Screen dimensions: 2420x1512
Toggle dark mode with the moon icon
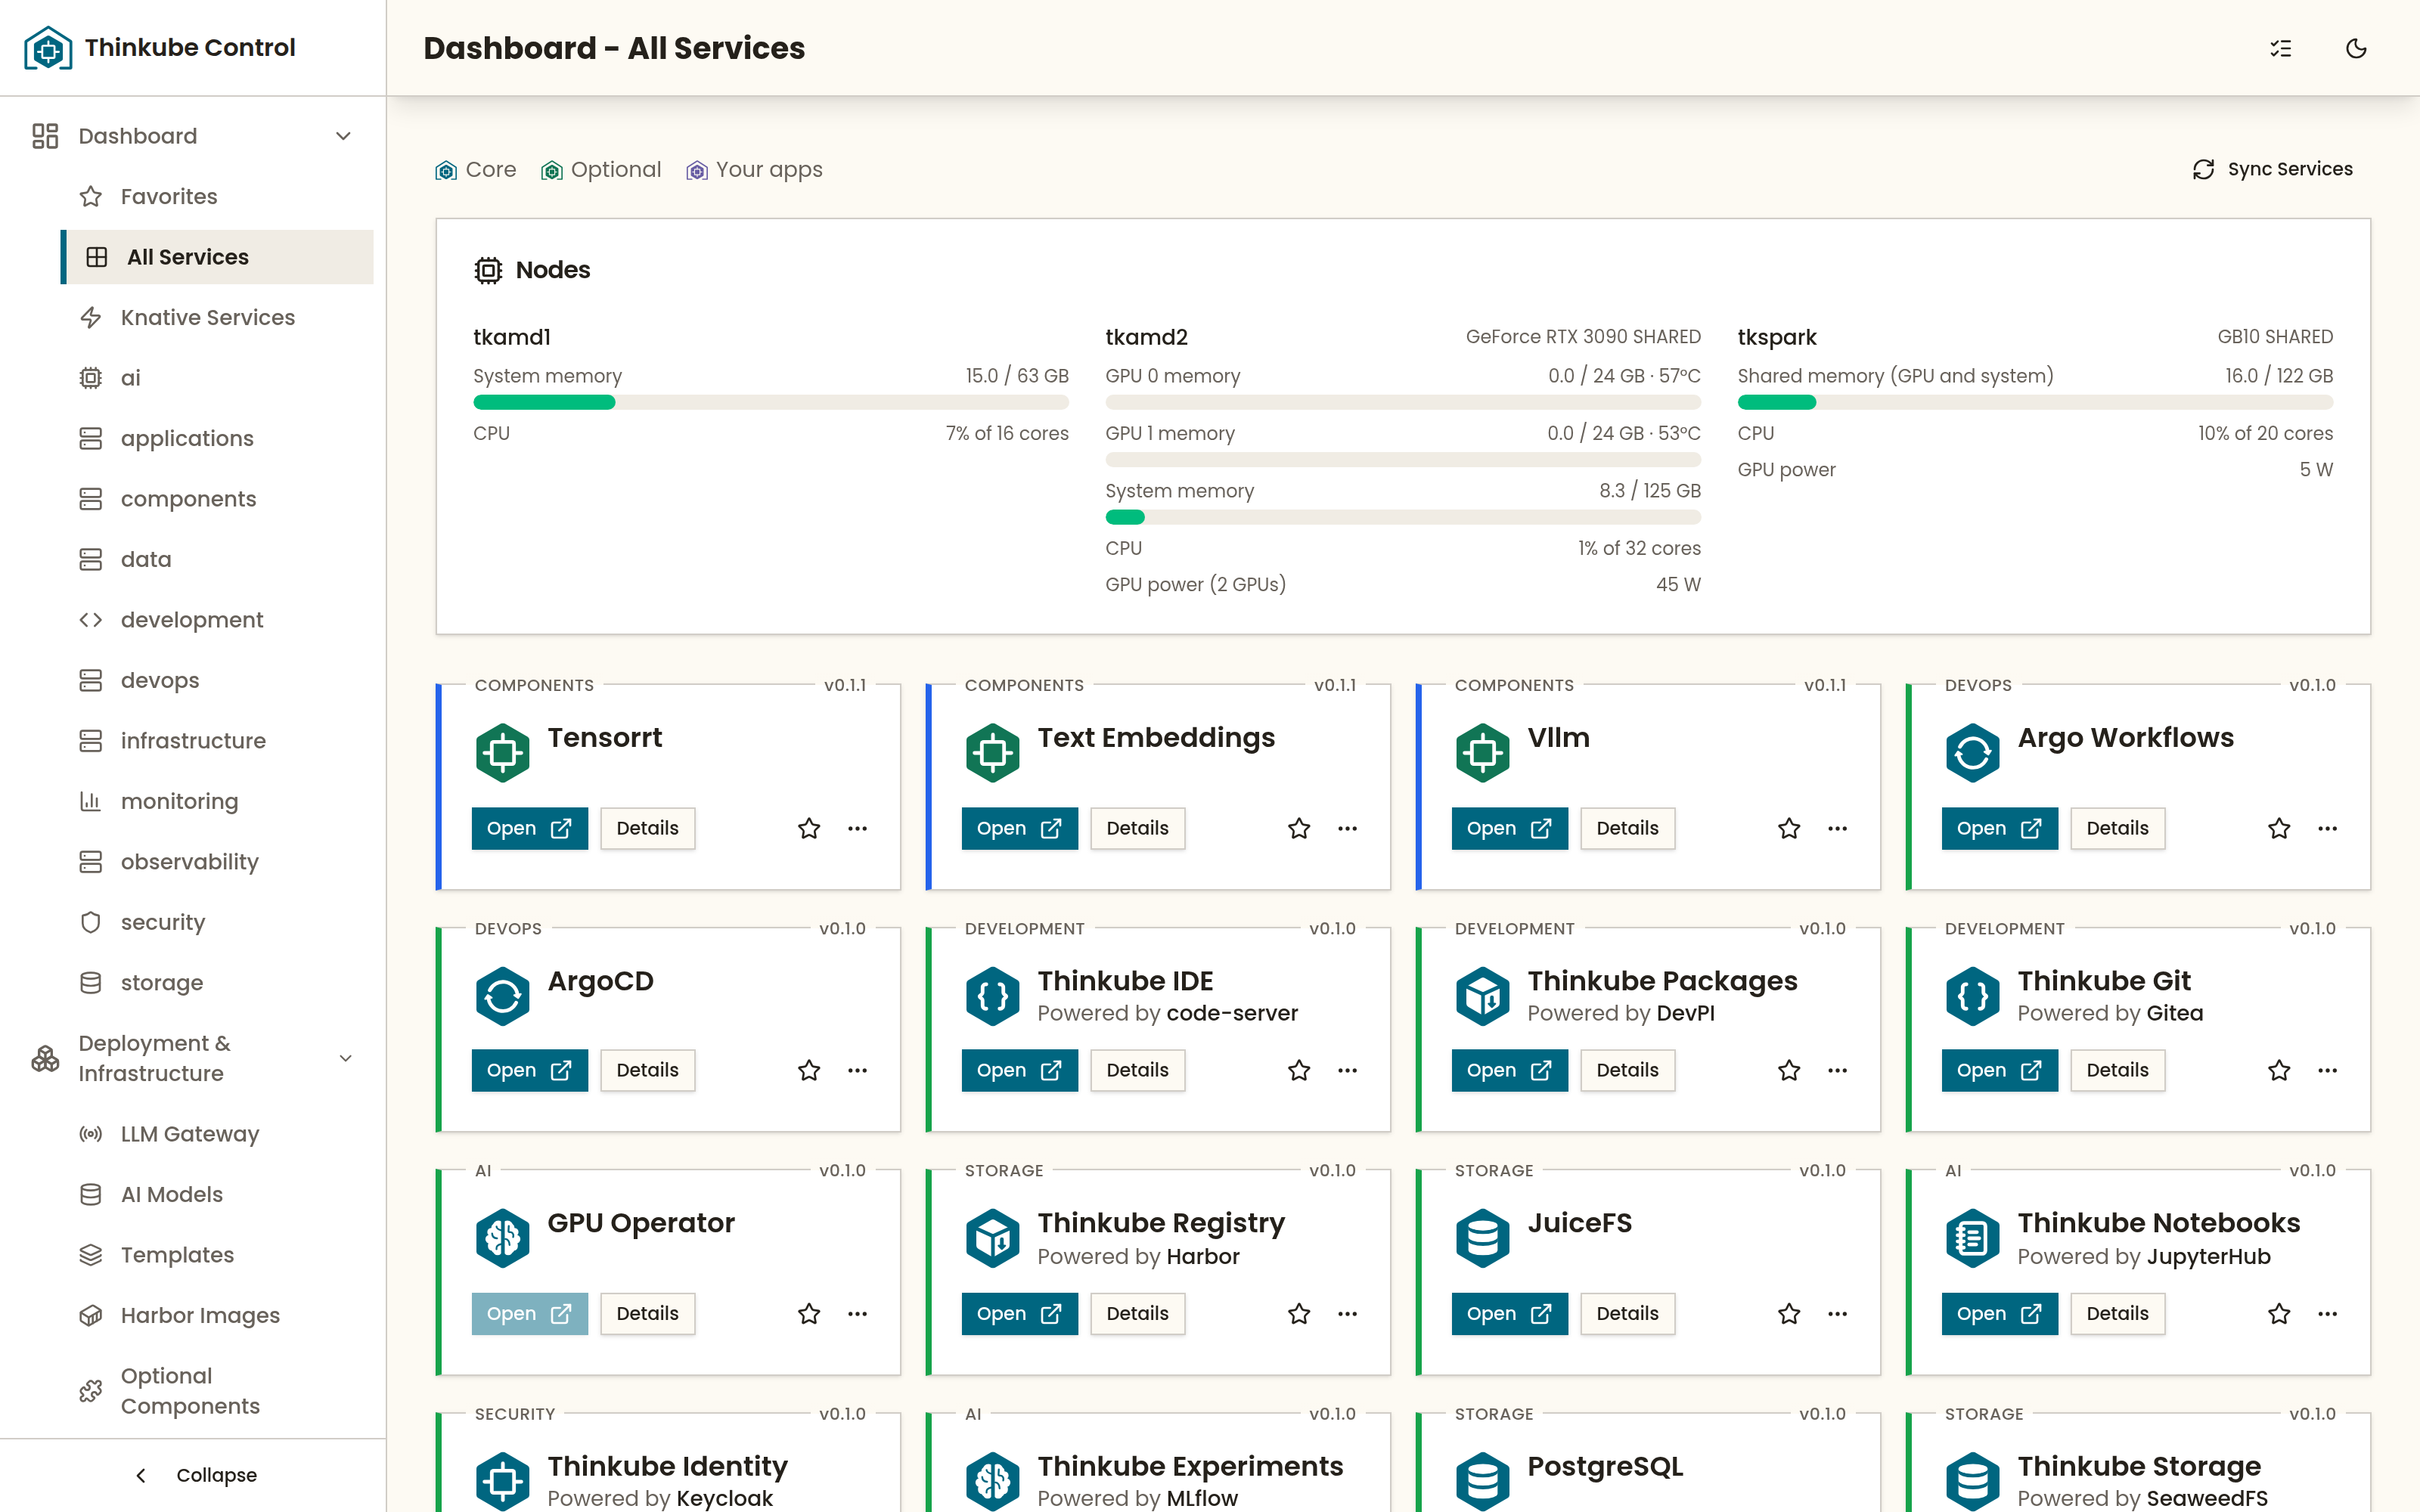coord(2356,48)
